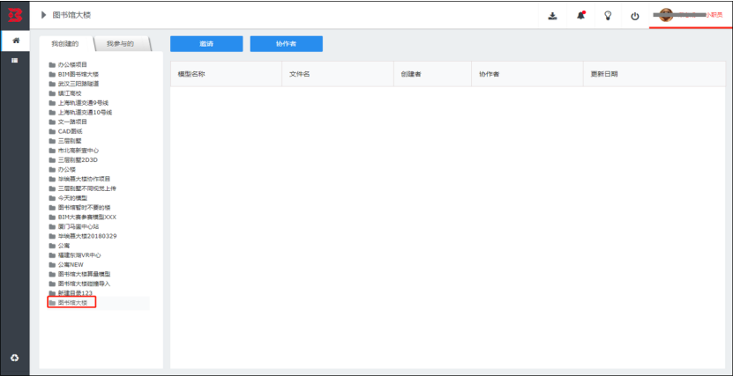The width and height of the screenshot is (733, 376).
Task: Open the list view sidebar icon
Action: [15, 61]
